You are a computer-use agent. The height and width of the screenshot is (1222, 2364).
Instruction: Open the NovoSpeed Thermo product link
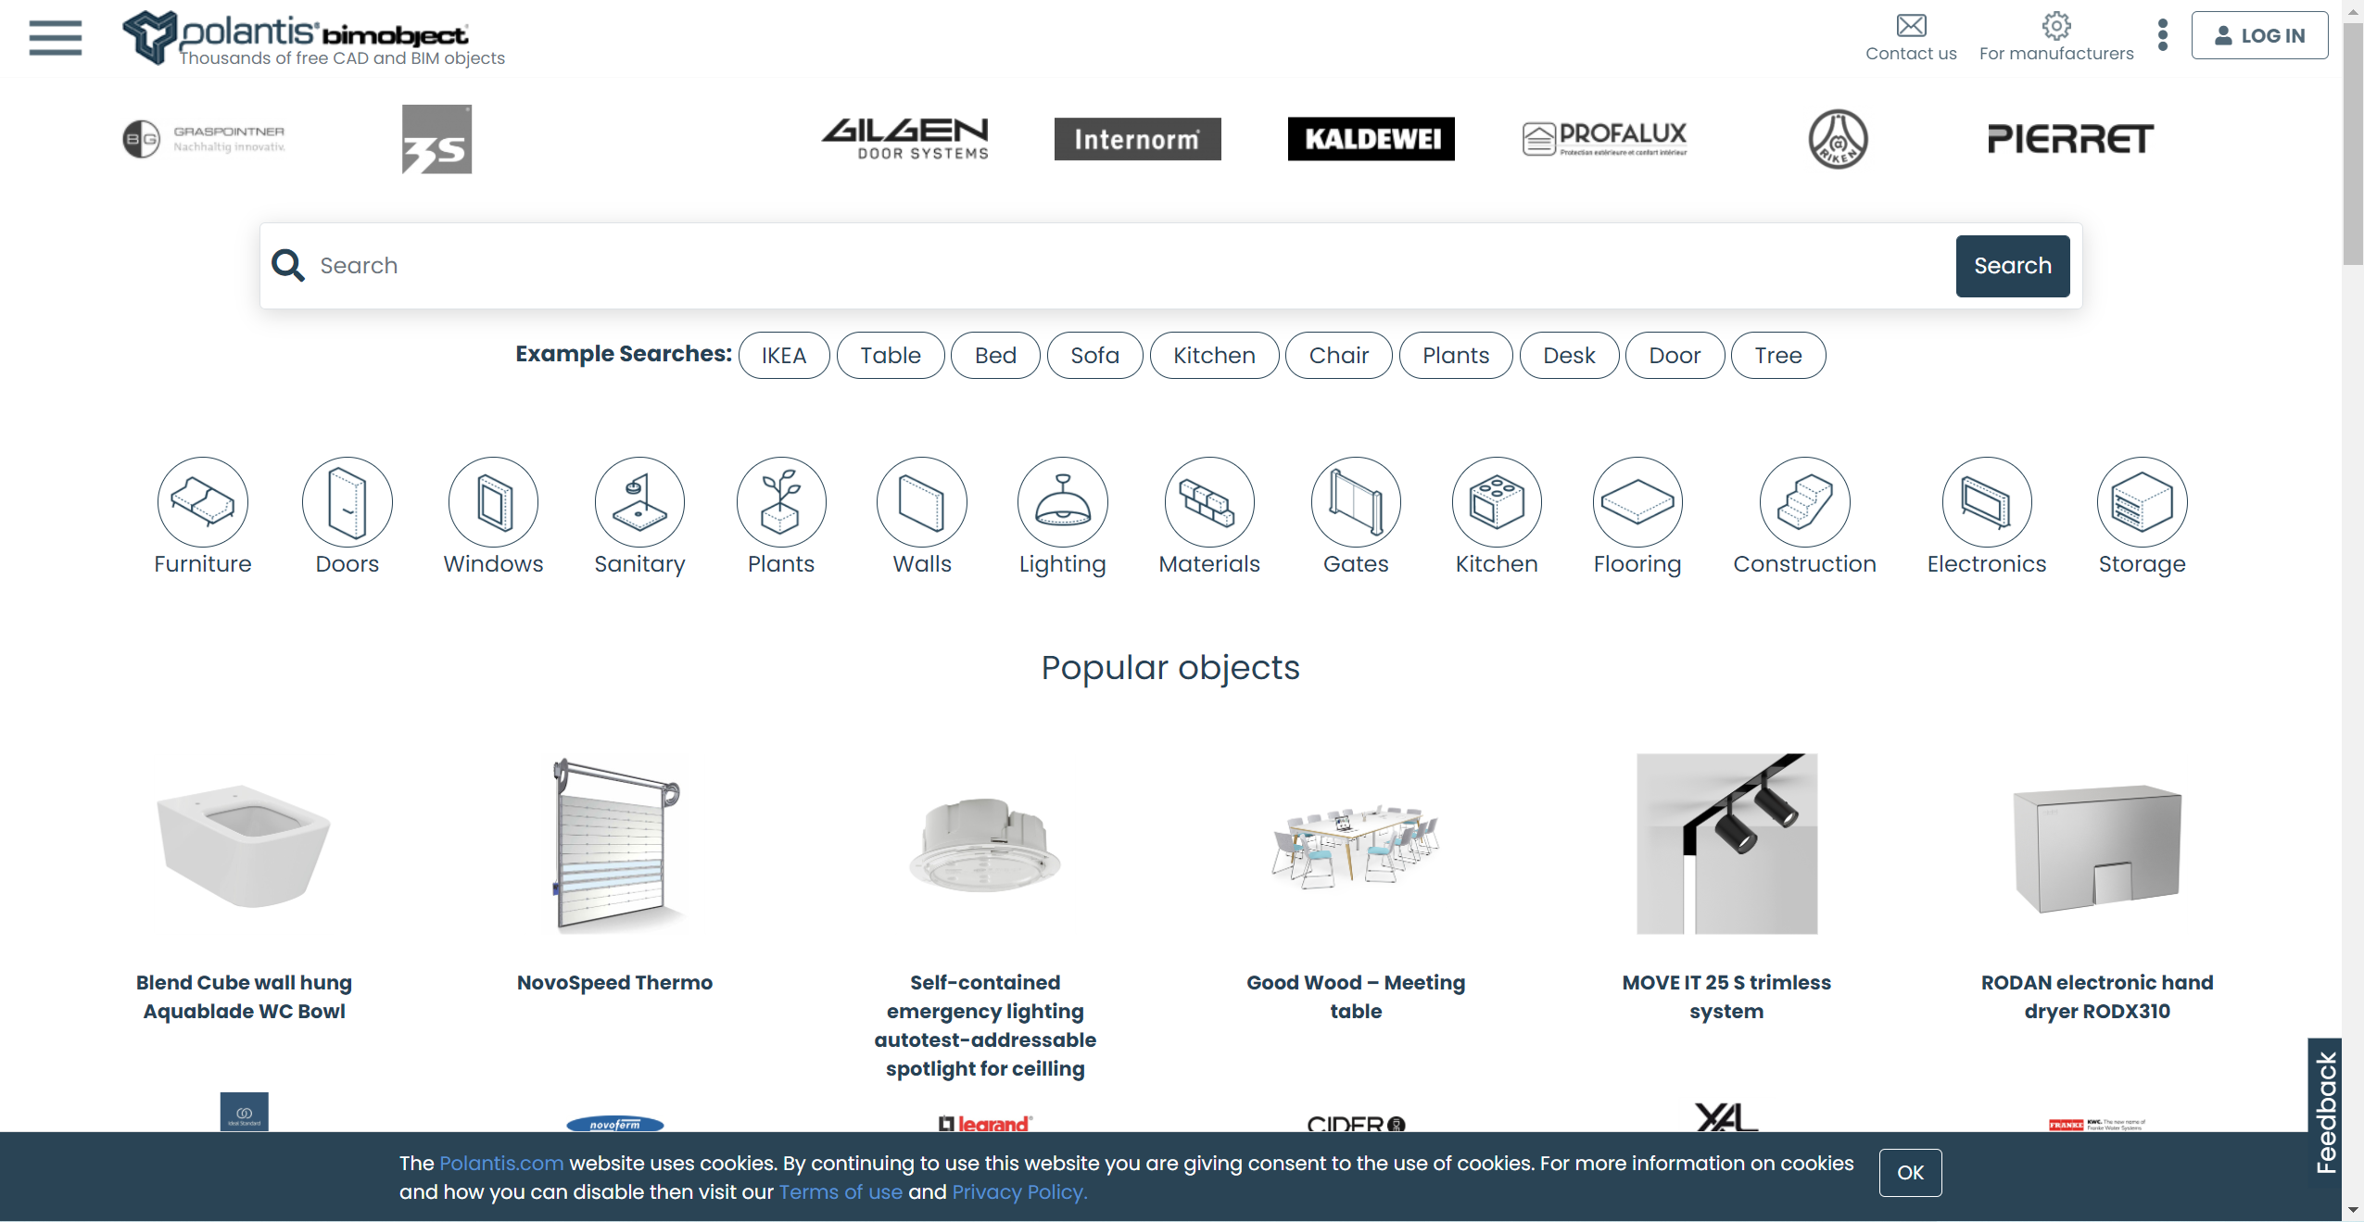614,982
